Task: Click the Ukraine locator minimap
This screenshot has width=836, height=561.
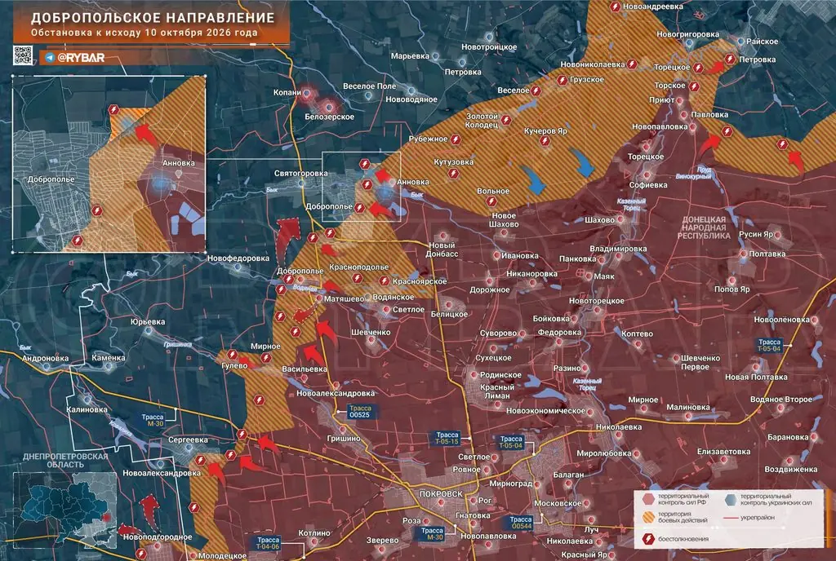Action: point(65,510)
